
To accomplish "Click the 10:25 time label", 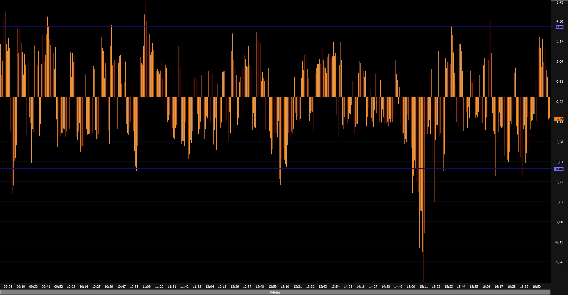I will click(x=96, y=287).
